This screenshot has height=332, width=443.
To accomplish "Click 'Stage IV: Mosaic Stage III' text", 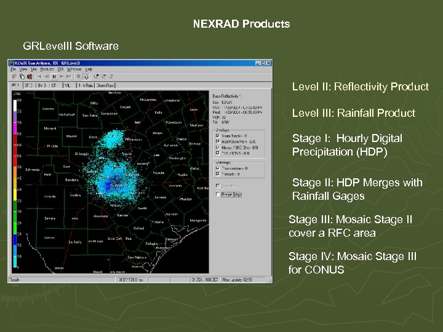I will (353, 256).
